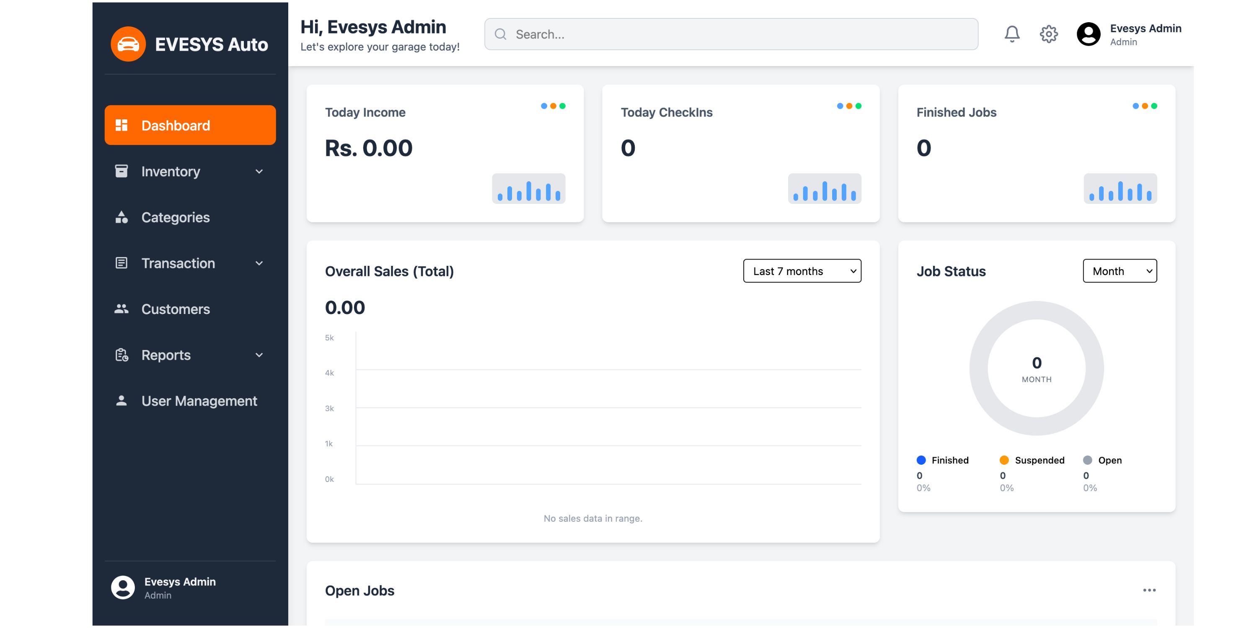Open settings via gear icon
Image resolution: width=1257 pixels, height=628 pixels.
pos(1048,34)
